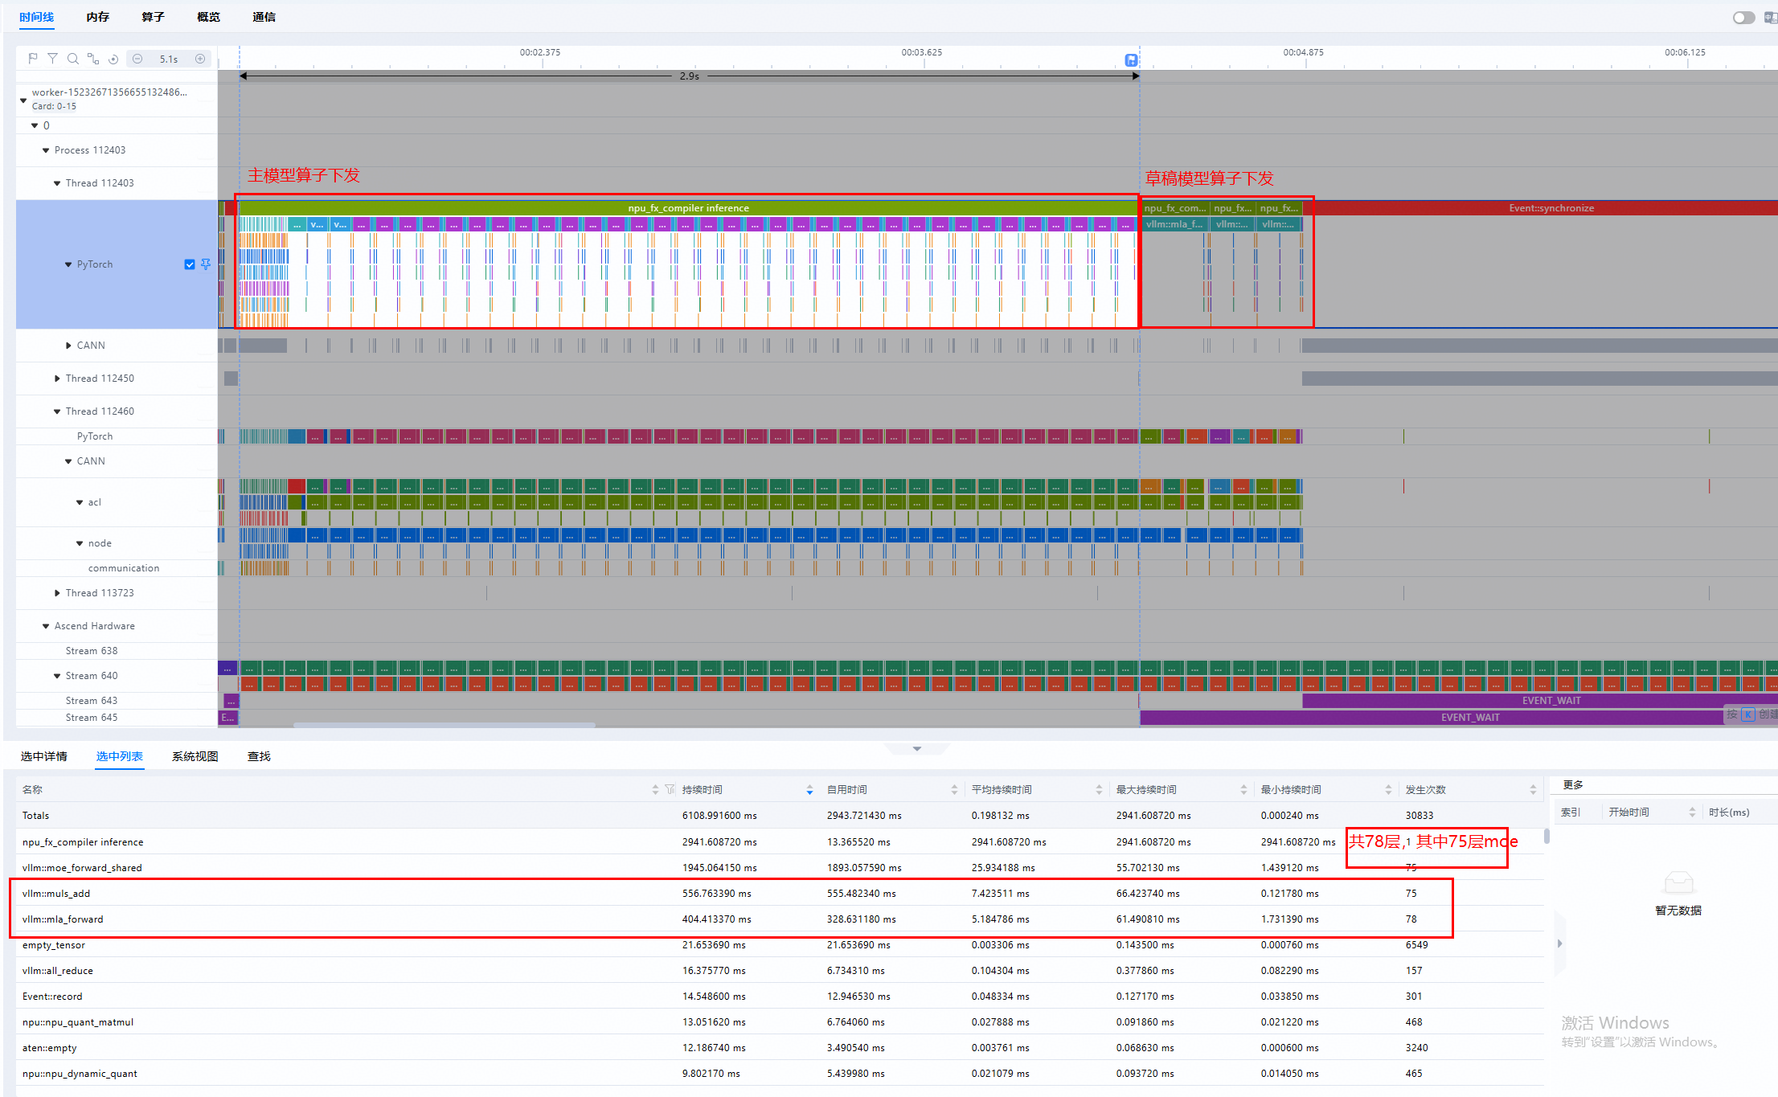Switch to 算子 tab
This screenshot has height=1097, width=1778.
(153, 17)
